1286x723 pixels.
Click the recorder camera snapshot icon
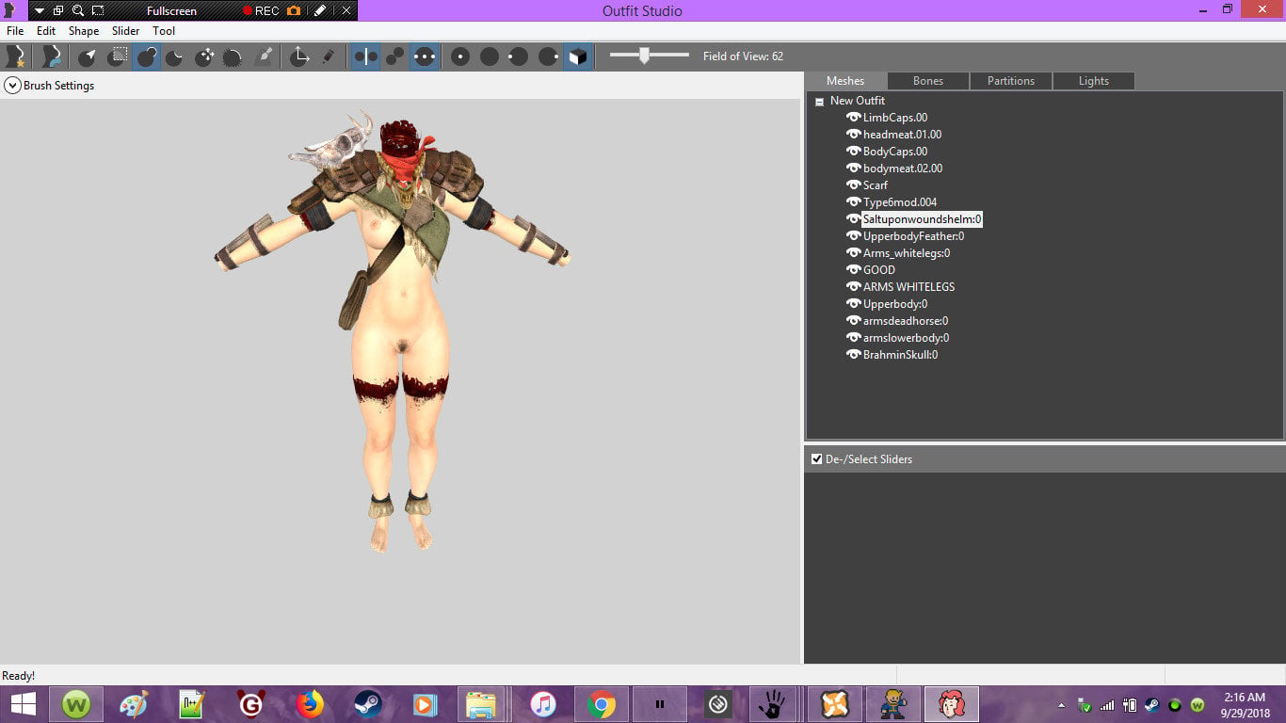294,10
